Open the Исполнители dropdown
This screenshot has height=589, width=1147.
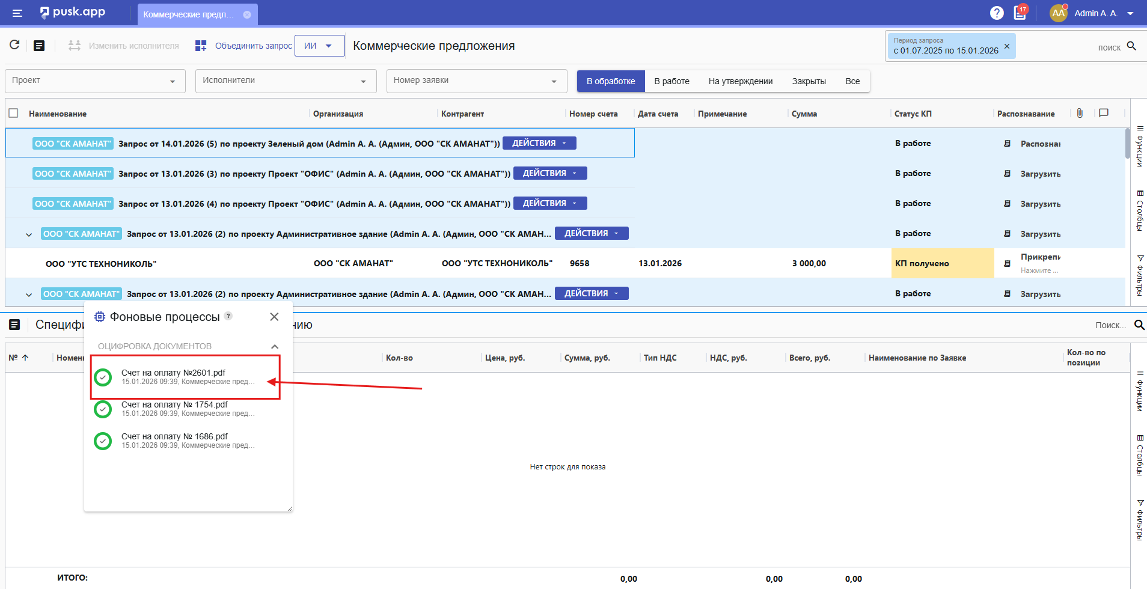pyautogui.click(x=286, y=81)
